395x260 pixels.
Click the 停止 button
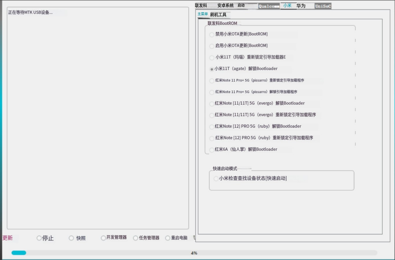45,238
